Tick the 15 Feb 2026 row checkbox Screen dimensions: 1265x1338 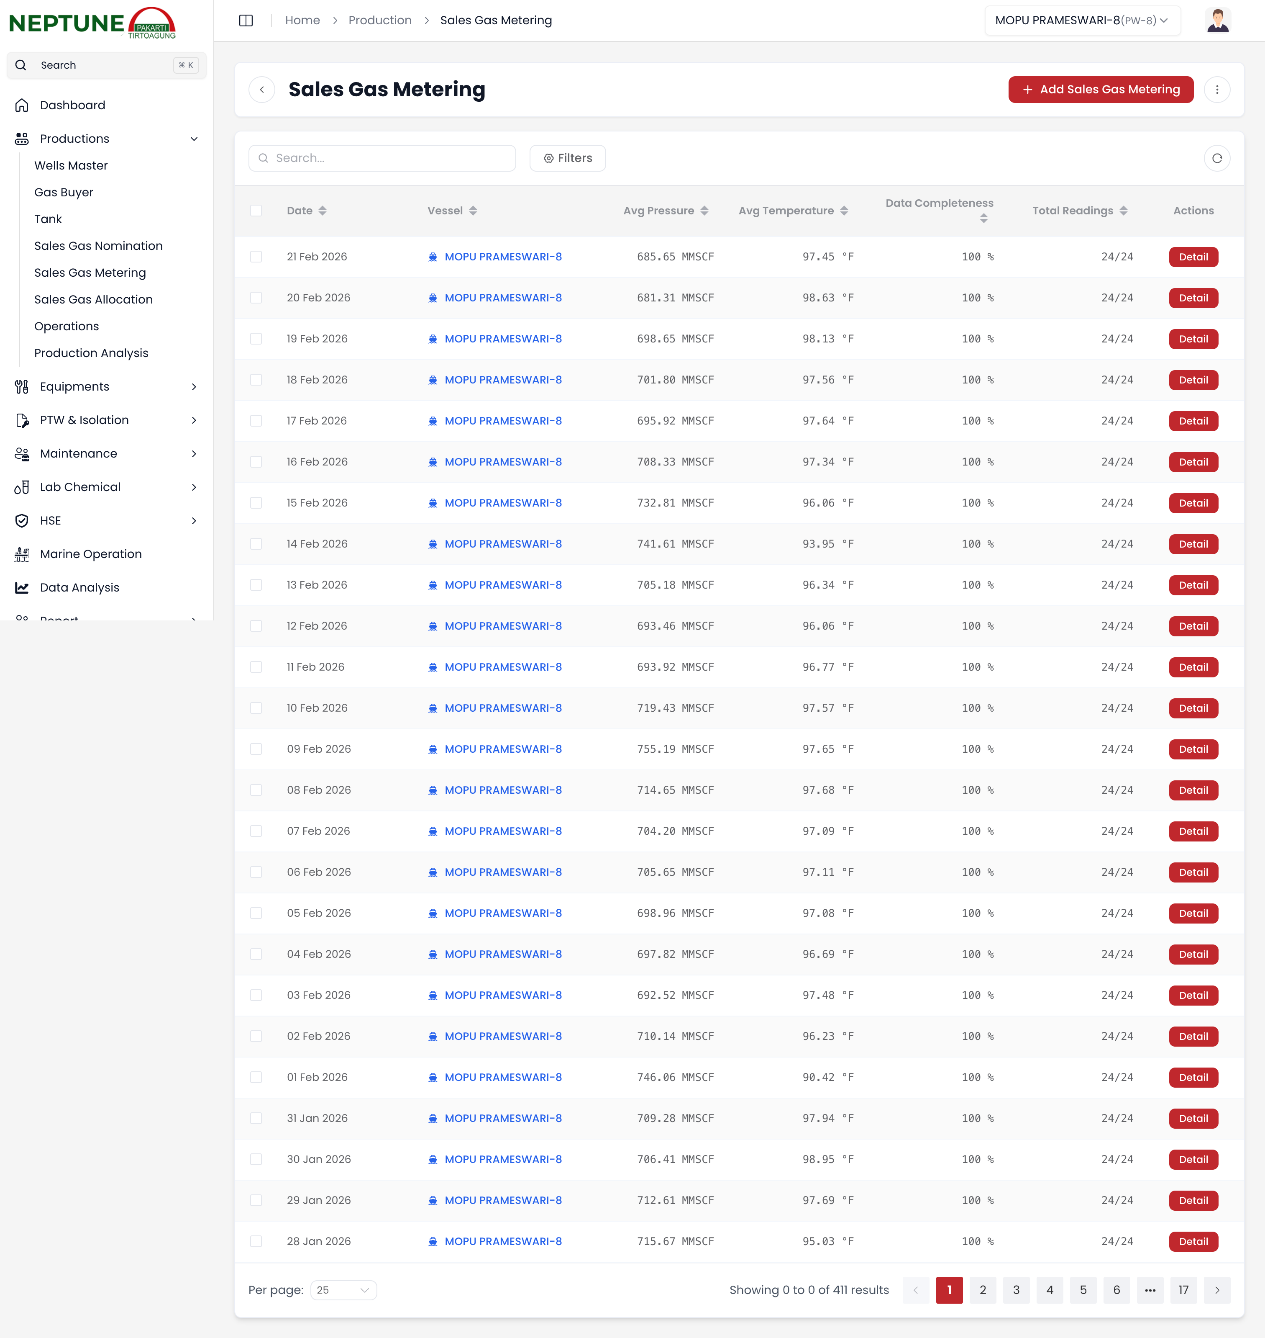tap(256, 503)
